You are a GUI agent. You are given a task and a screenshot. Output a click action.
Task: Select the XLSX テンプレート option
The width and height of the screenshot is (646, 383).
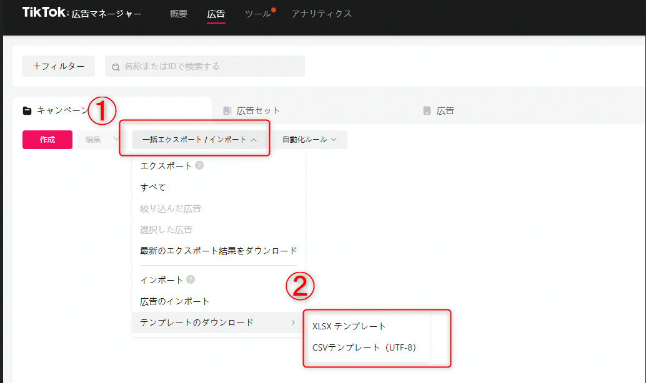349,326
